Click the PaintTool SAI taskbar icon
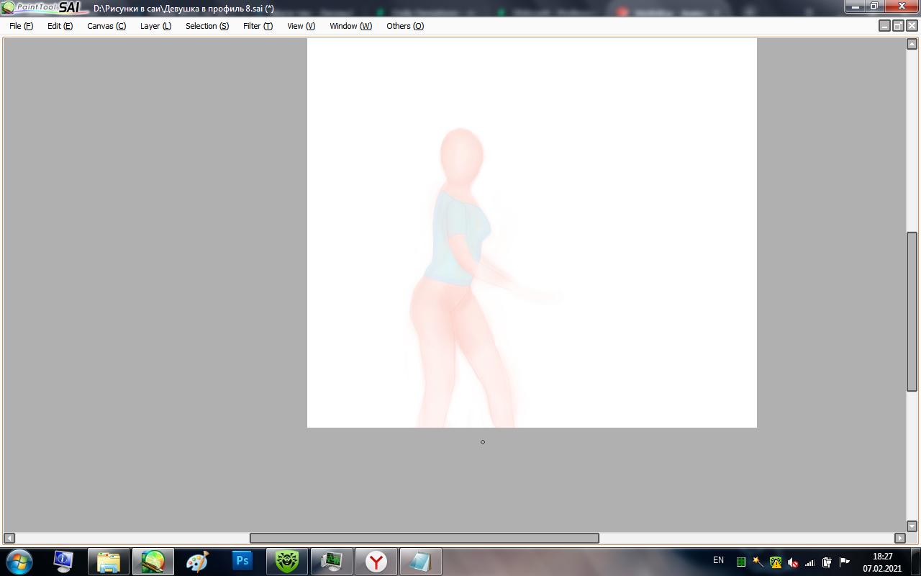This screenshot has height=576, width=921. coord(153,561)
